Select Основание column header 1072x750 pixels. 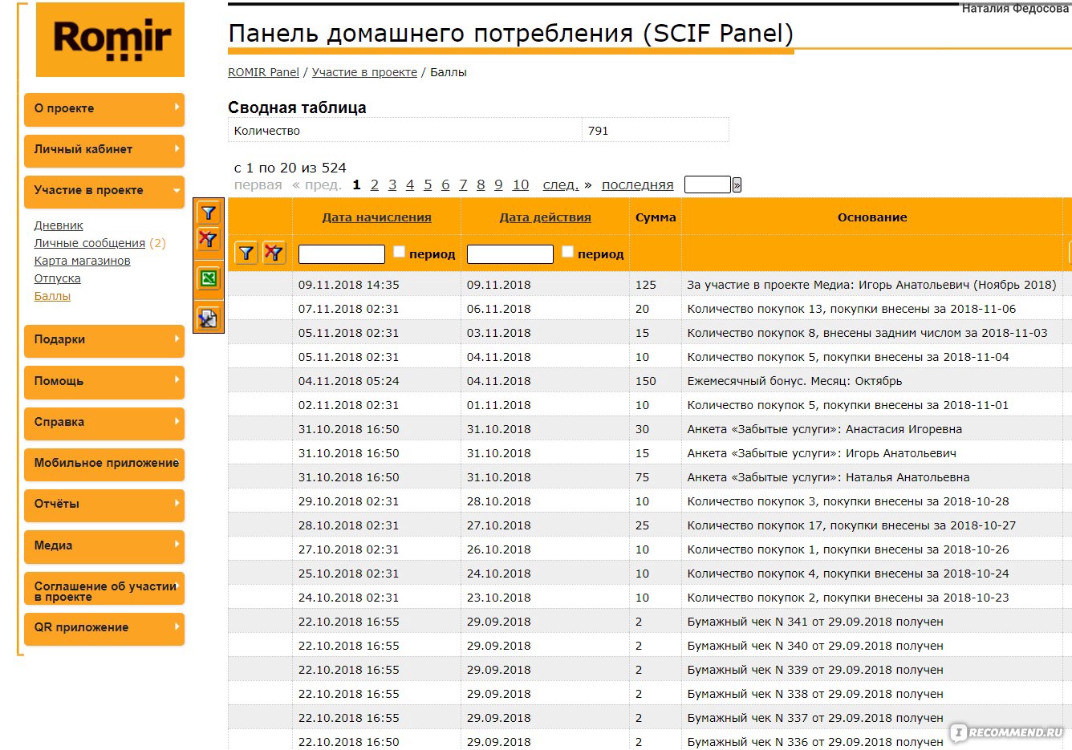point(872,217)
